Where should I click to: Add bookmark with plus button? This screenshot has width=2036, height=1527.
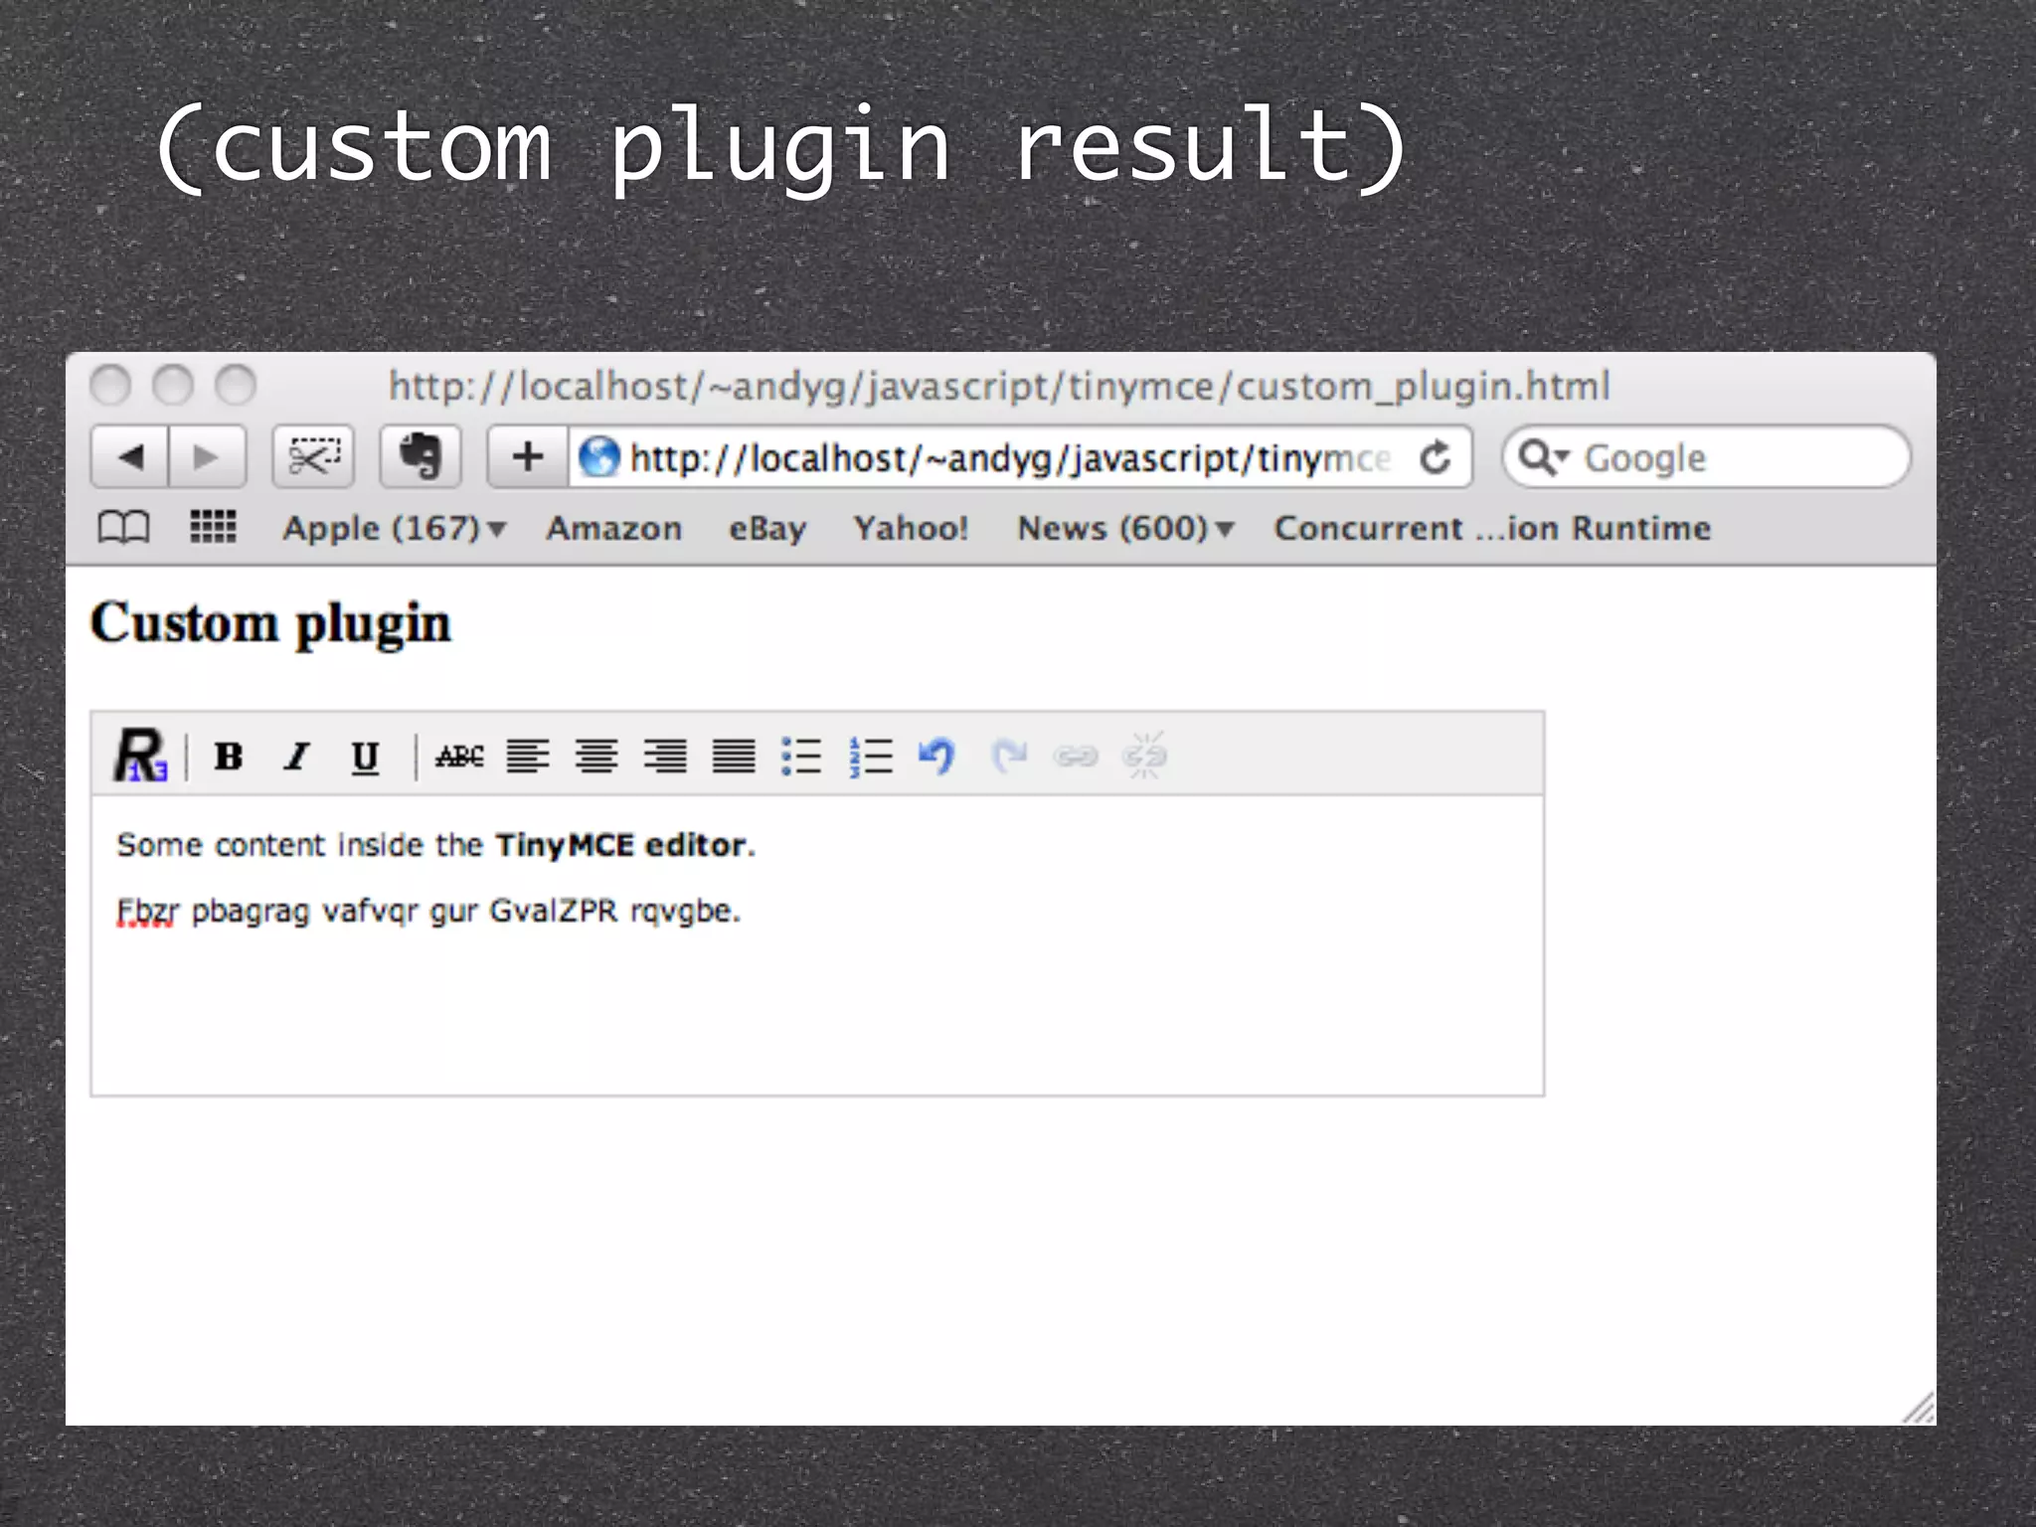[528, 456]
